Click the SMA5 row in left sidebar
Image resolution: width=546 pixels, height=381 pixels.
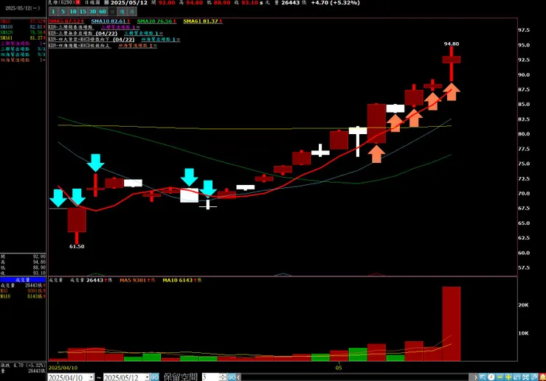(x=23, y=21)
